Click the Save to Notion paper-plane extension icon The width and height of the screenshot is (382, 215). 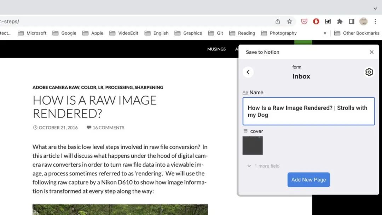tap(328, 22)
